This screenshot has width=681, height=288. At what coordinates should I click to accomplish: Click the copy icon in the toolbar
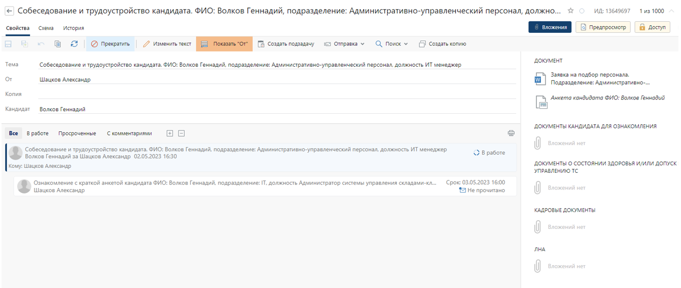coord(58,44)
